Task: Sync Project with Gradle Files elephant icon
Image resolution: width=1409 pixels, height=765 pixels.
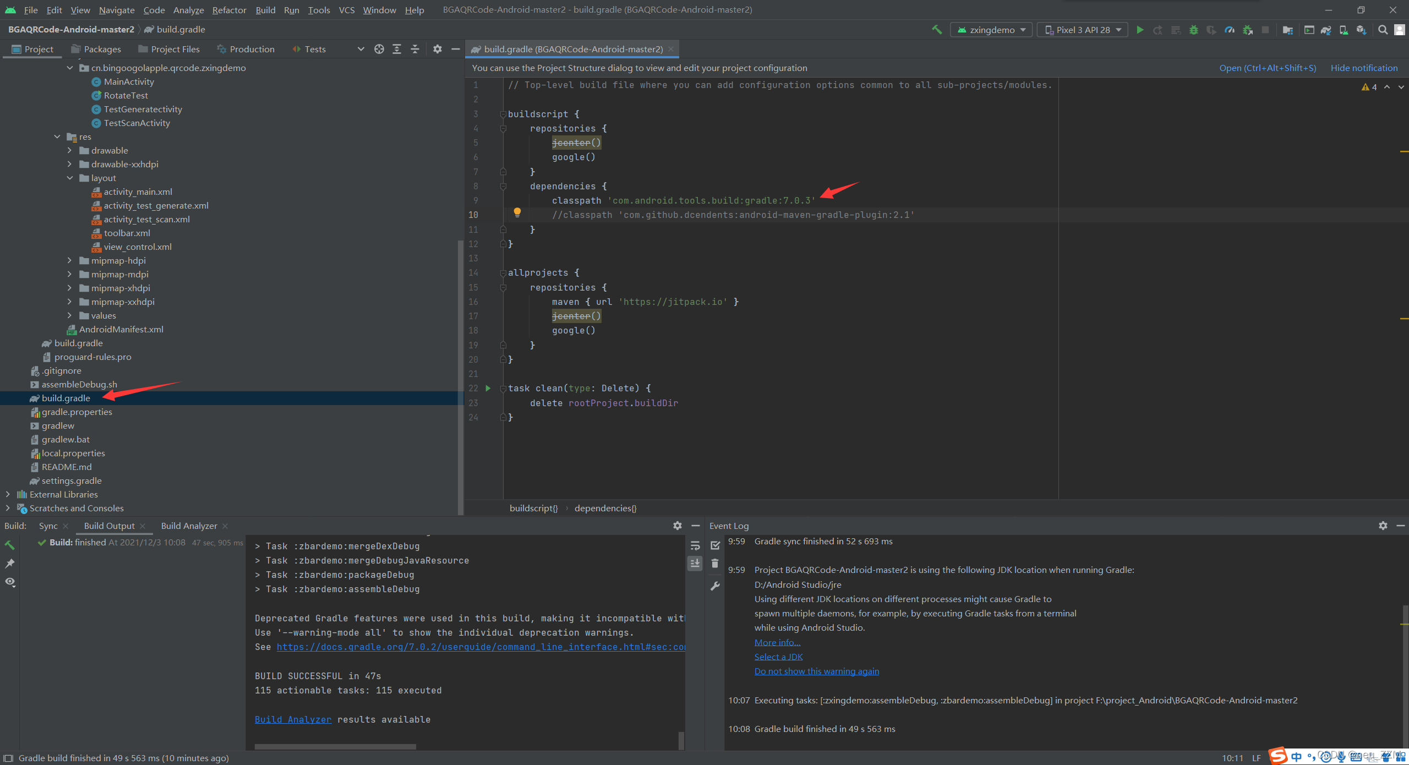Action: click(1326, 30)
